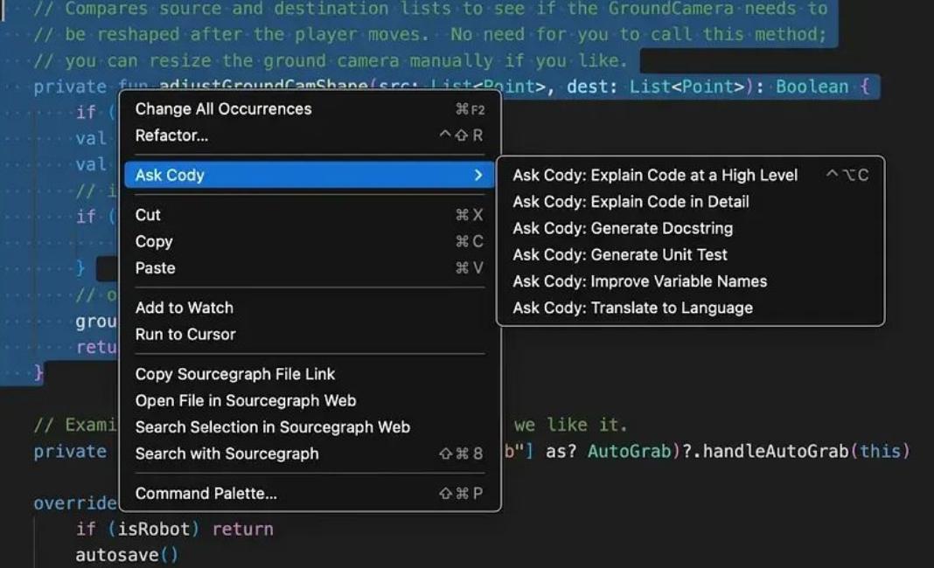
Task: Click the handleAutoGrab call in code
Action: (776, 451)
